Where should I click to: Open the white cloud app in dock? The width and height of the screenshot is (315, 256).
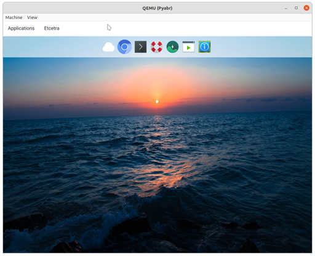click(108, 47)
